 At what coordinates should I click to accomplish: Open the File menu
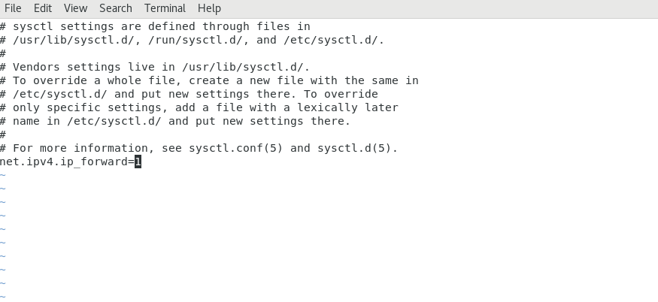click(13, 8)
